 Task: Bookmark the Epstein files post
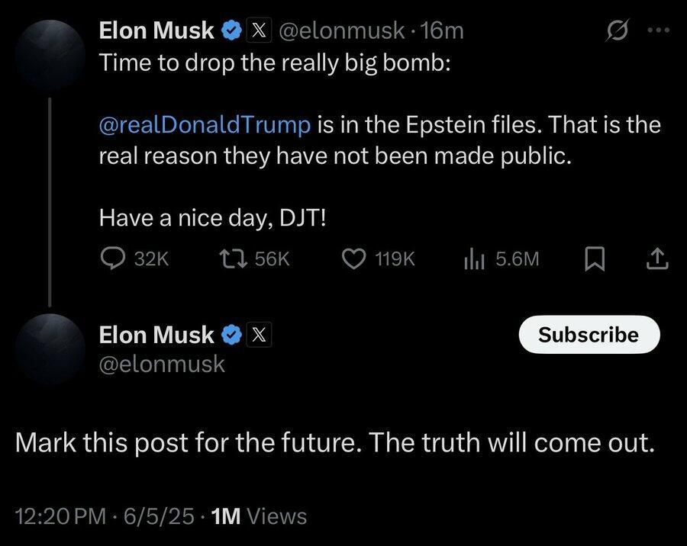pyautogui.click(x=593, y=259)
